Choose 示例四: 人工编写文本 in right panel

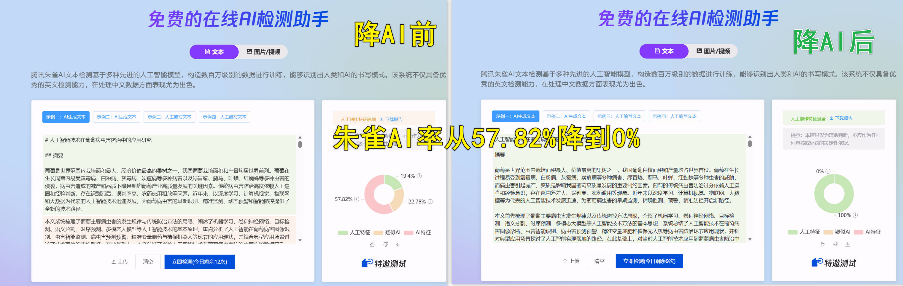click(674, 116)
